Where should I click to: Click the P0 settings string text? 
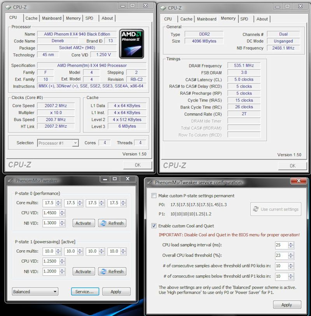click(x=199, y=205)
